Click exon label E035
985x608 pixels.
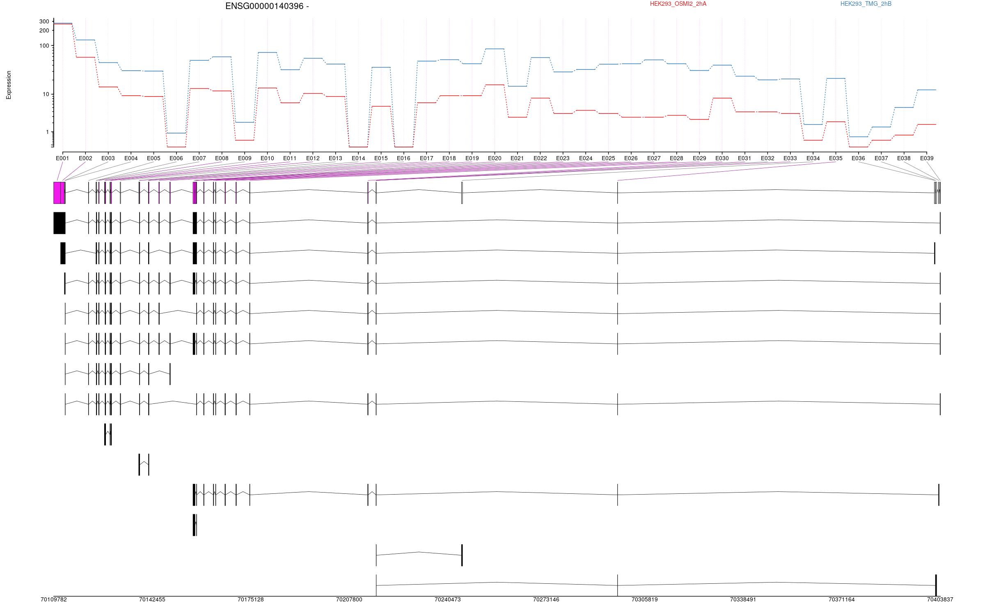836,158
